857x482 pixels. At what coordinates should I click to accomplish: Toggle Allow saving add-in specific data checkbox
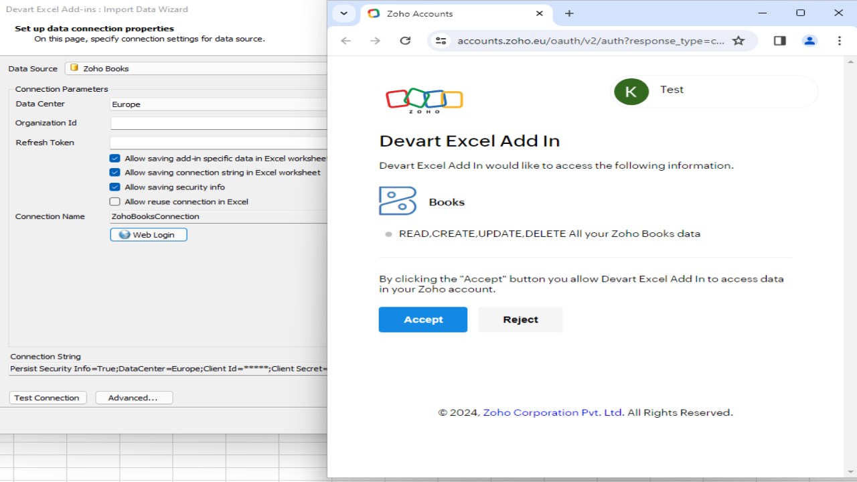tap(114, 159)
